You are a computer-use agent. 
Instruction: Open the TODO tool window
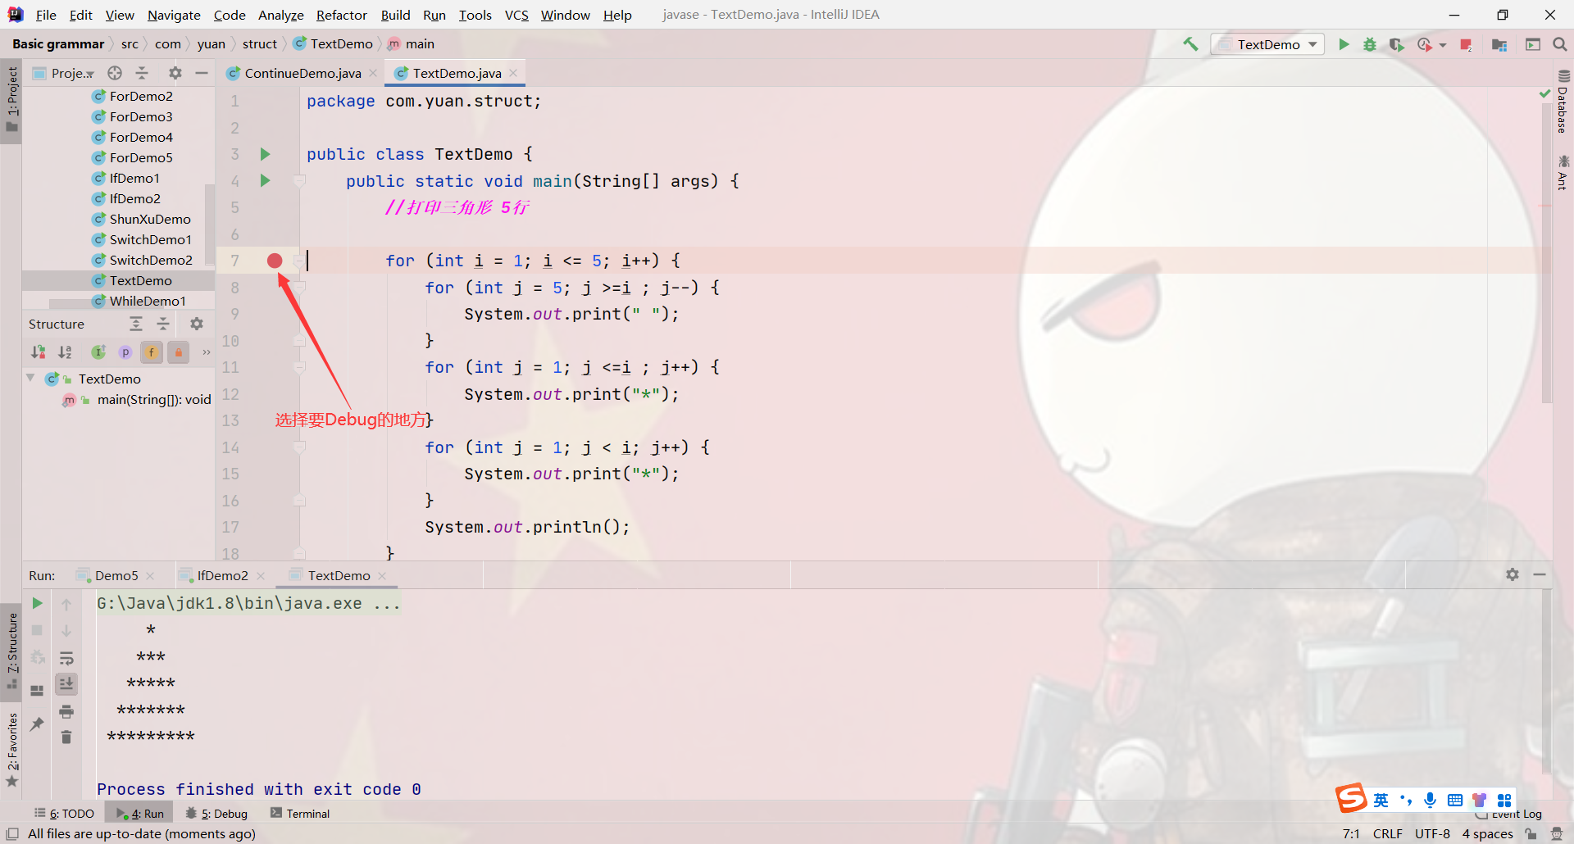click(65, 814)
